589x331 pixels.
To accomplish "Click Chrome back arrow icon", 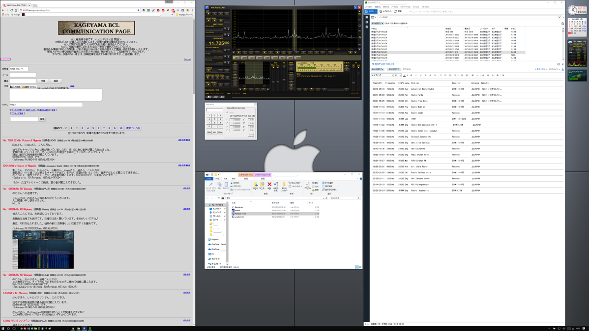I will 3,10.
